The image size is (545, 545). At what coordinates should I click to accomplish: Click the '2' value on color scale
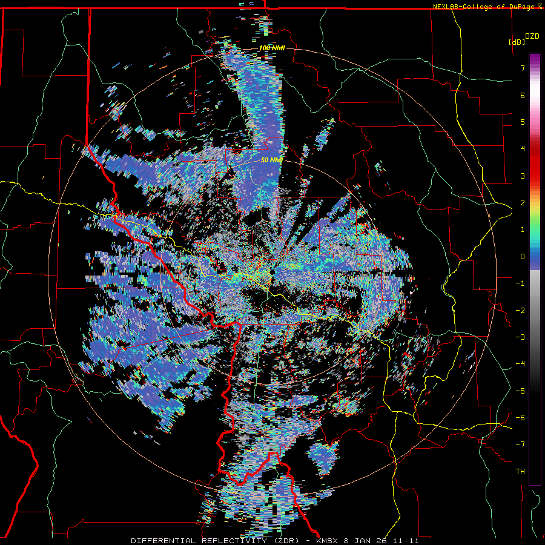tap(523, 203)
